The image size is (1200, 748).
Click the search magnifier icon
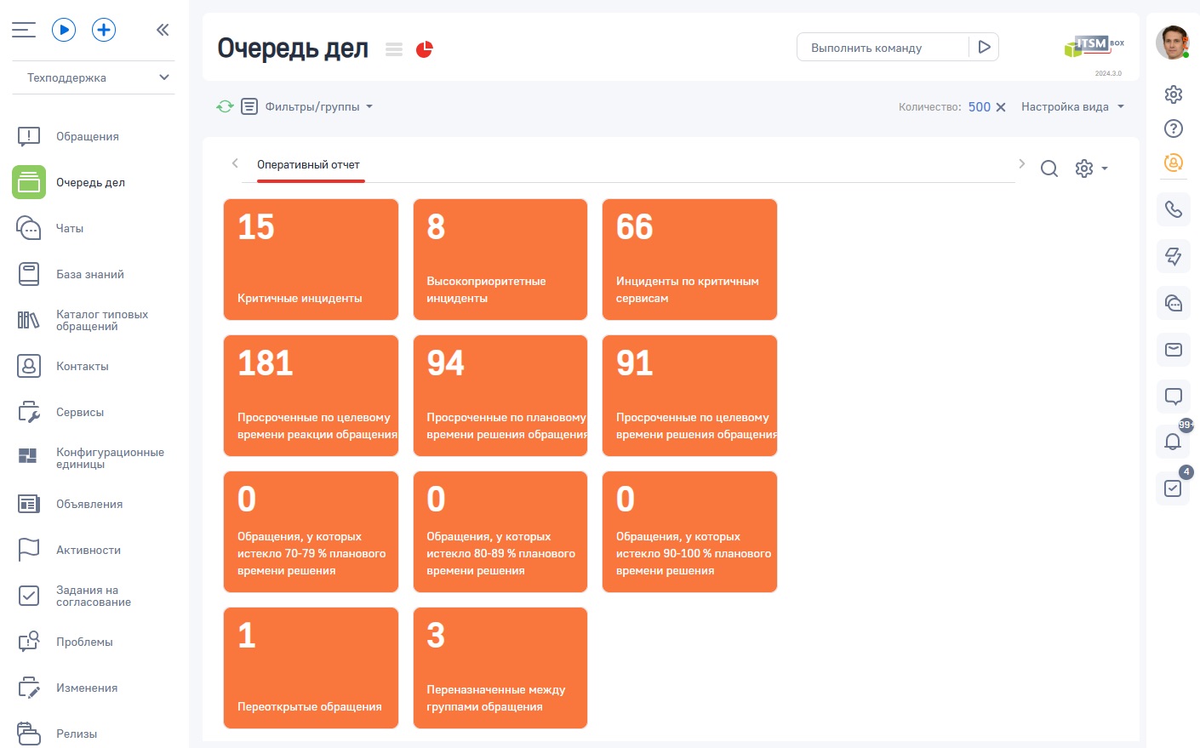[1049, 168]
